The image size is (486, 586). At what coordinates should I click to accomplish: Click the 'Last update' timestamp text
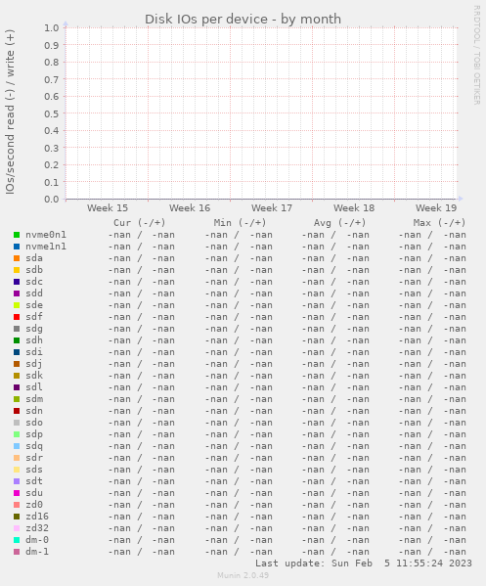tap(364, 563)
